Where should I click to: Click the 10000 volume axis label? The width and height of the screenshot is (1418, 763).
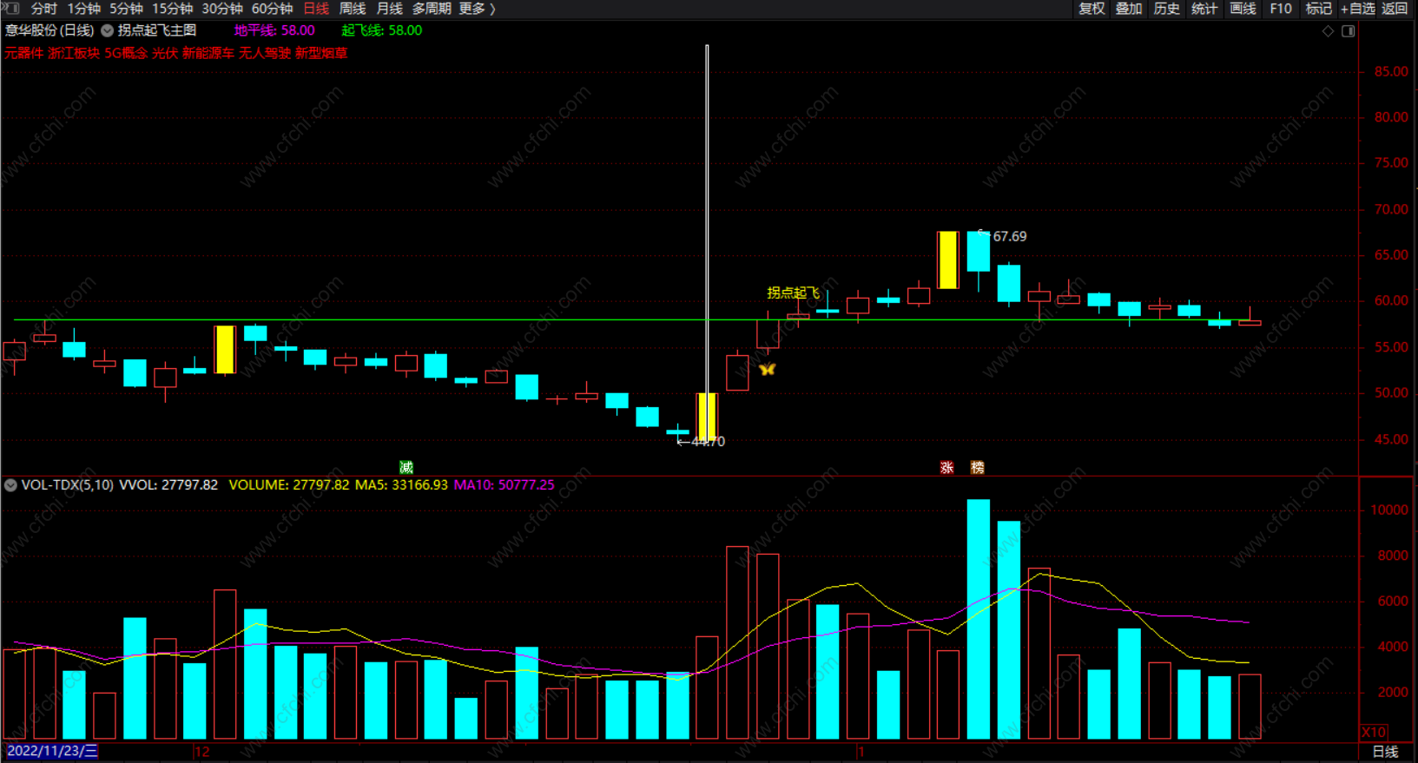1388,510
